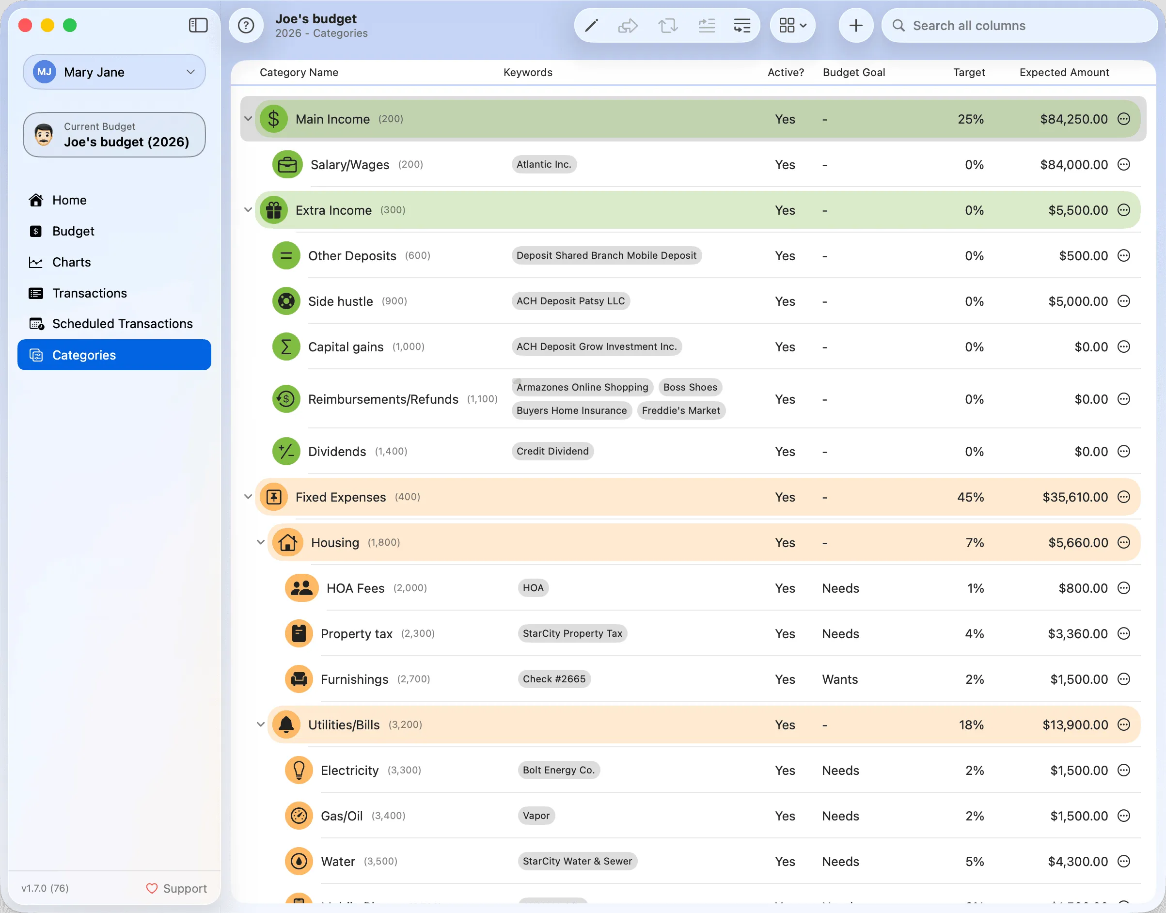The image size is (1166, 913).
Task: Click the Credit Dividend keyword tag
Action: (x=552, y=451)
